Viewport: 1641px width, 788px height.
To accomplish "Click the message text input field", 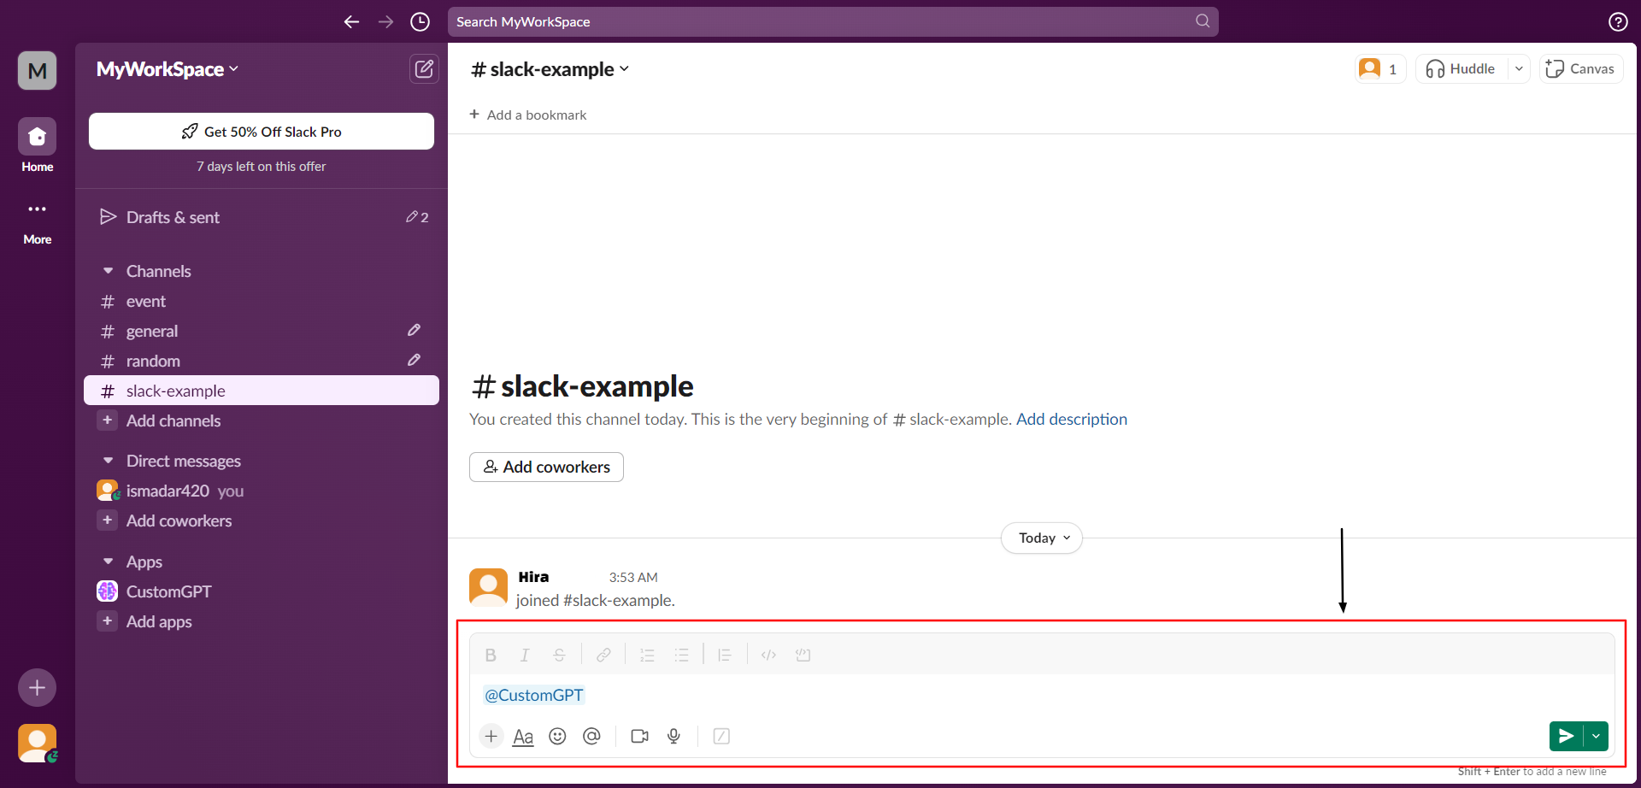I will coord(1041,695).
